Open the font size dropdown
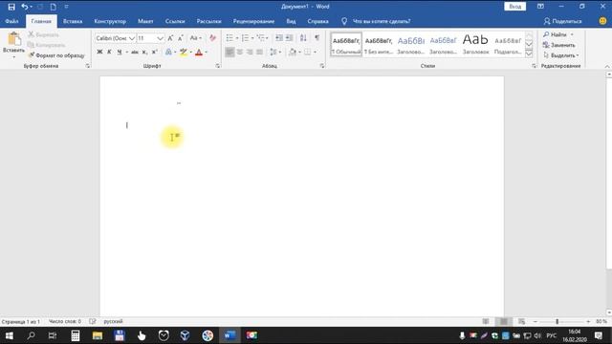 click(x=160, y=38)
